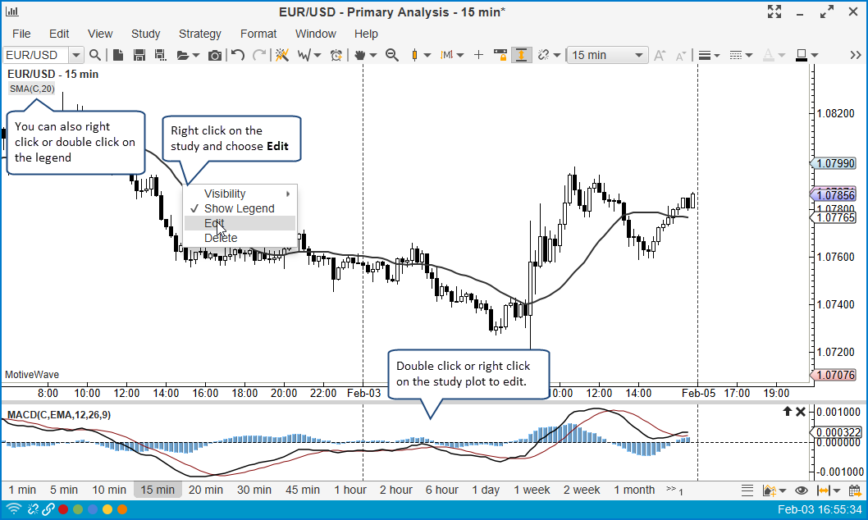The image size is (868, 520).
Task: Click the new document icon in toolbar
Action: (118, 55)
